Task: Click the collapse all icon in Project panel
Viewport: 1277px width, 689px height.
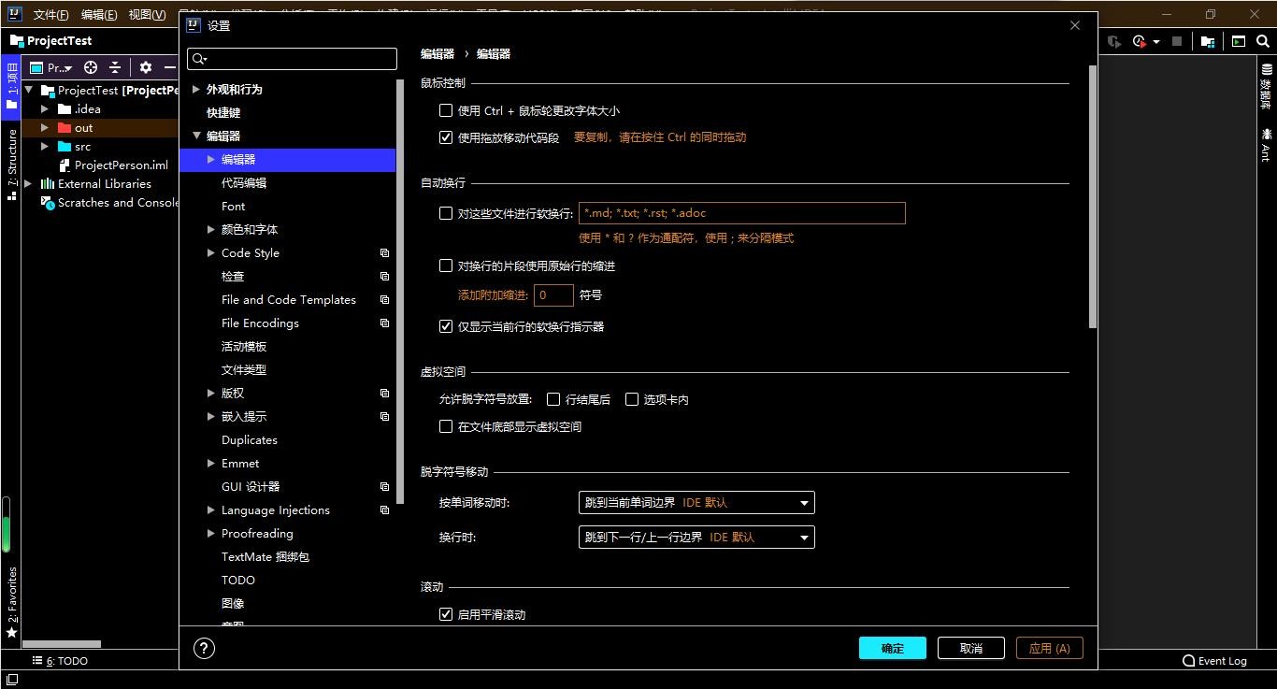Action: [115, 67]
